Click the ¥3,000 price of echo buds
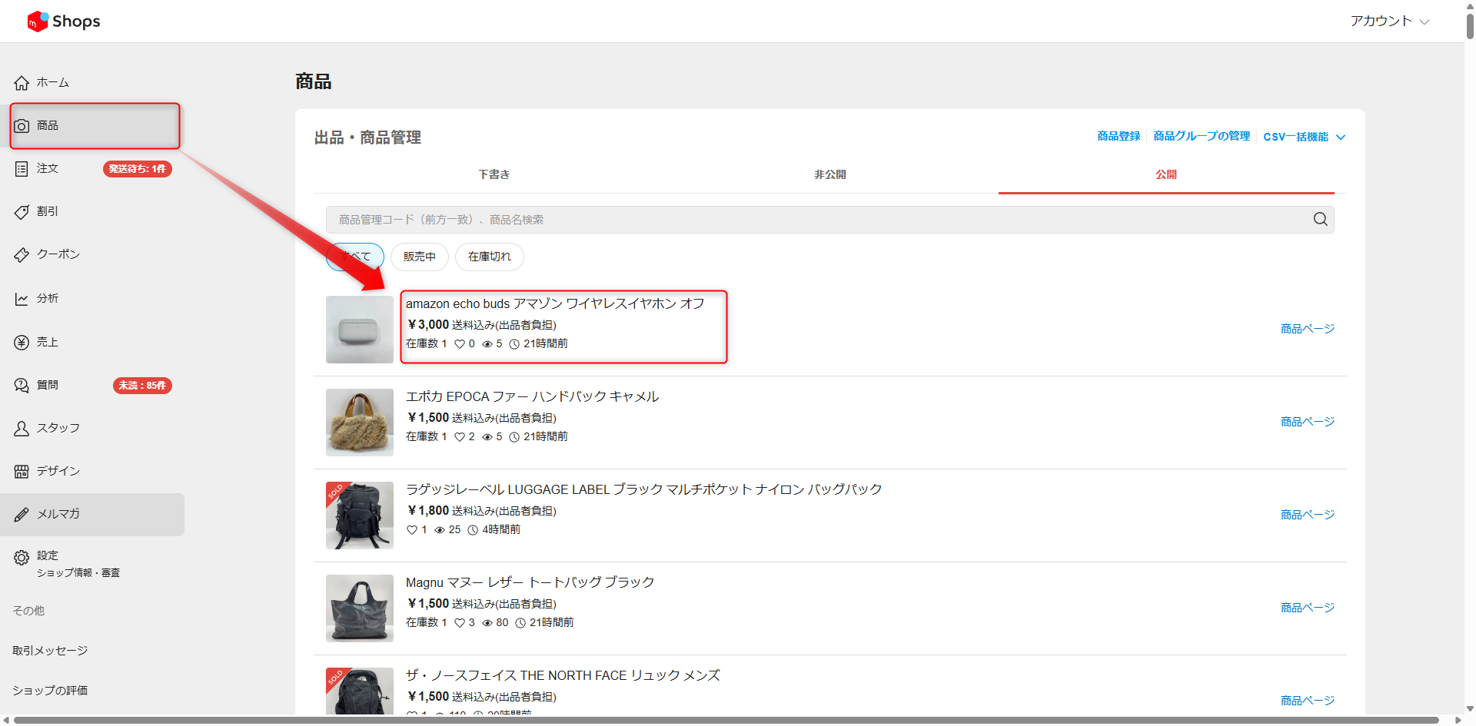 coord(428,325)
